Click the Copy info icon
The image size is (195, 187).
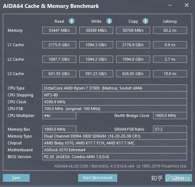145,21
